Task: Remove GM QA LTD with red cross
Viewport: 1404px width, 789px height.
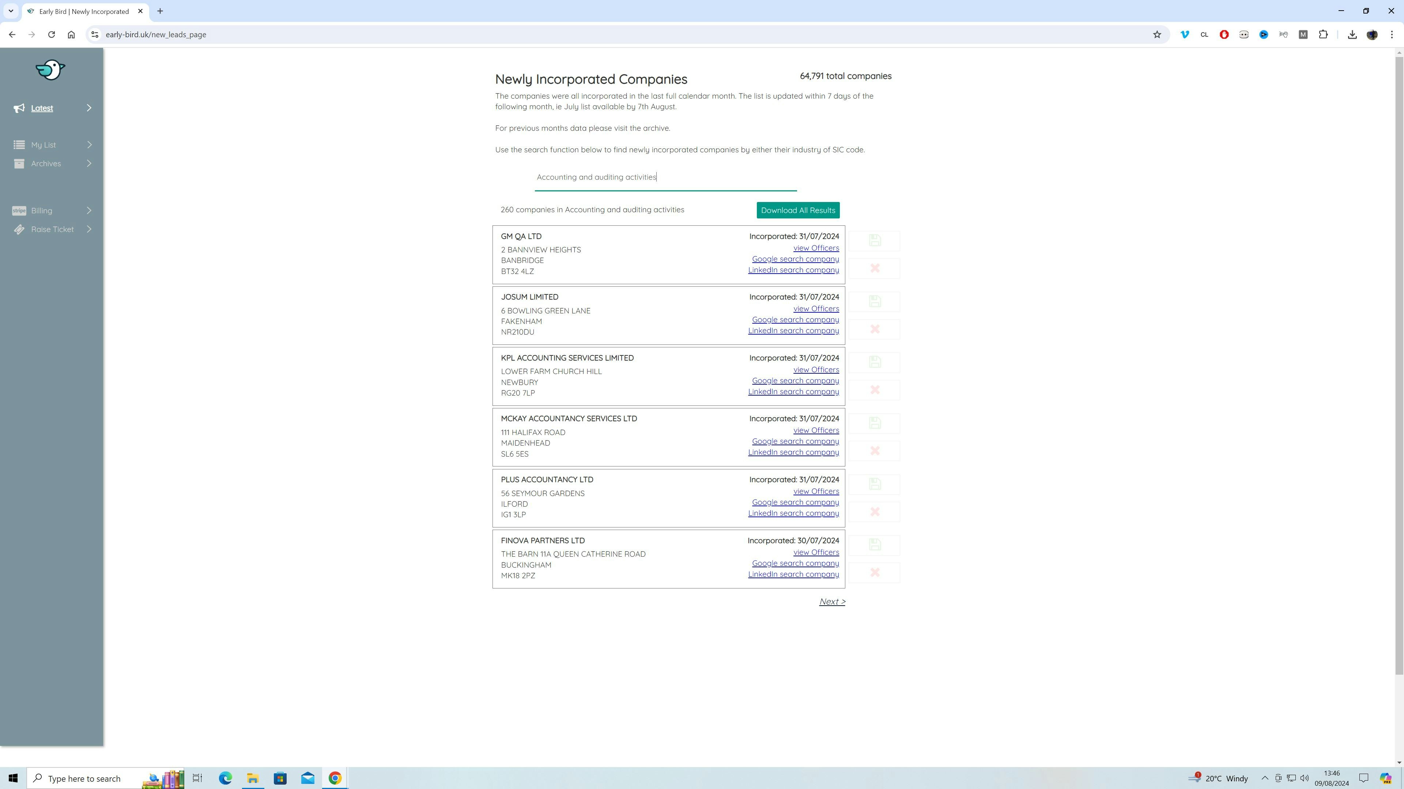Action: [x=874, y=268]
